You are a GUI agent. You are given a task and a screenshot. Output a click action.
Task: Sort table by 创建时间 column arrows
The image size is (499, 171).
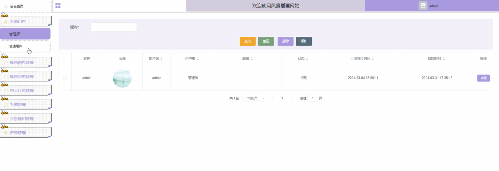pyautogui.click(x=444, y=59)
